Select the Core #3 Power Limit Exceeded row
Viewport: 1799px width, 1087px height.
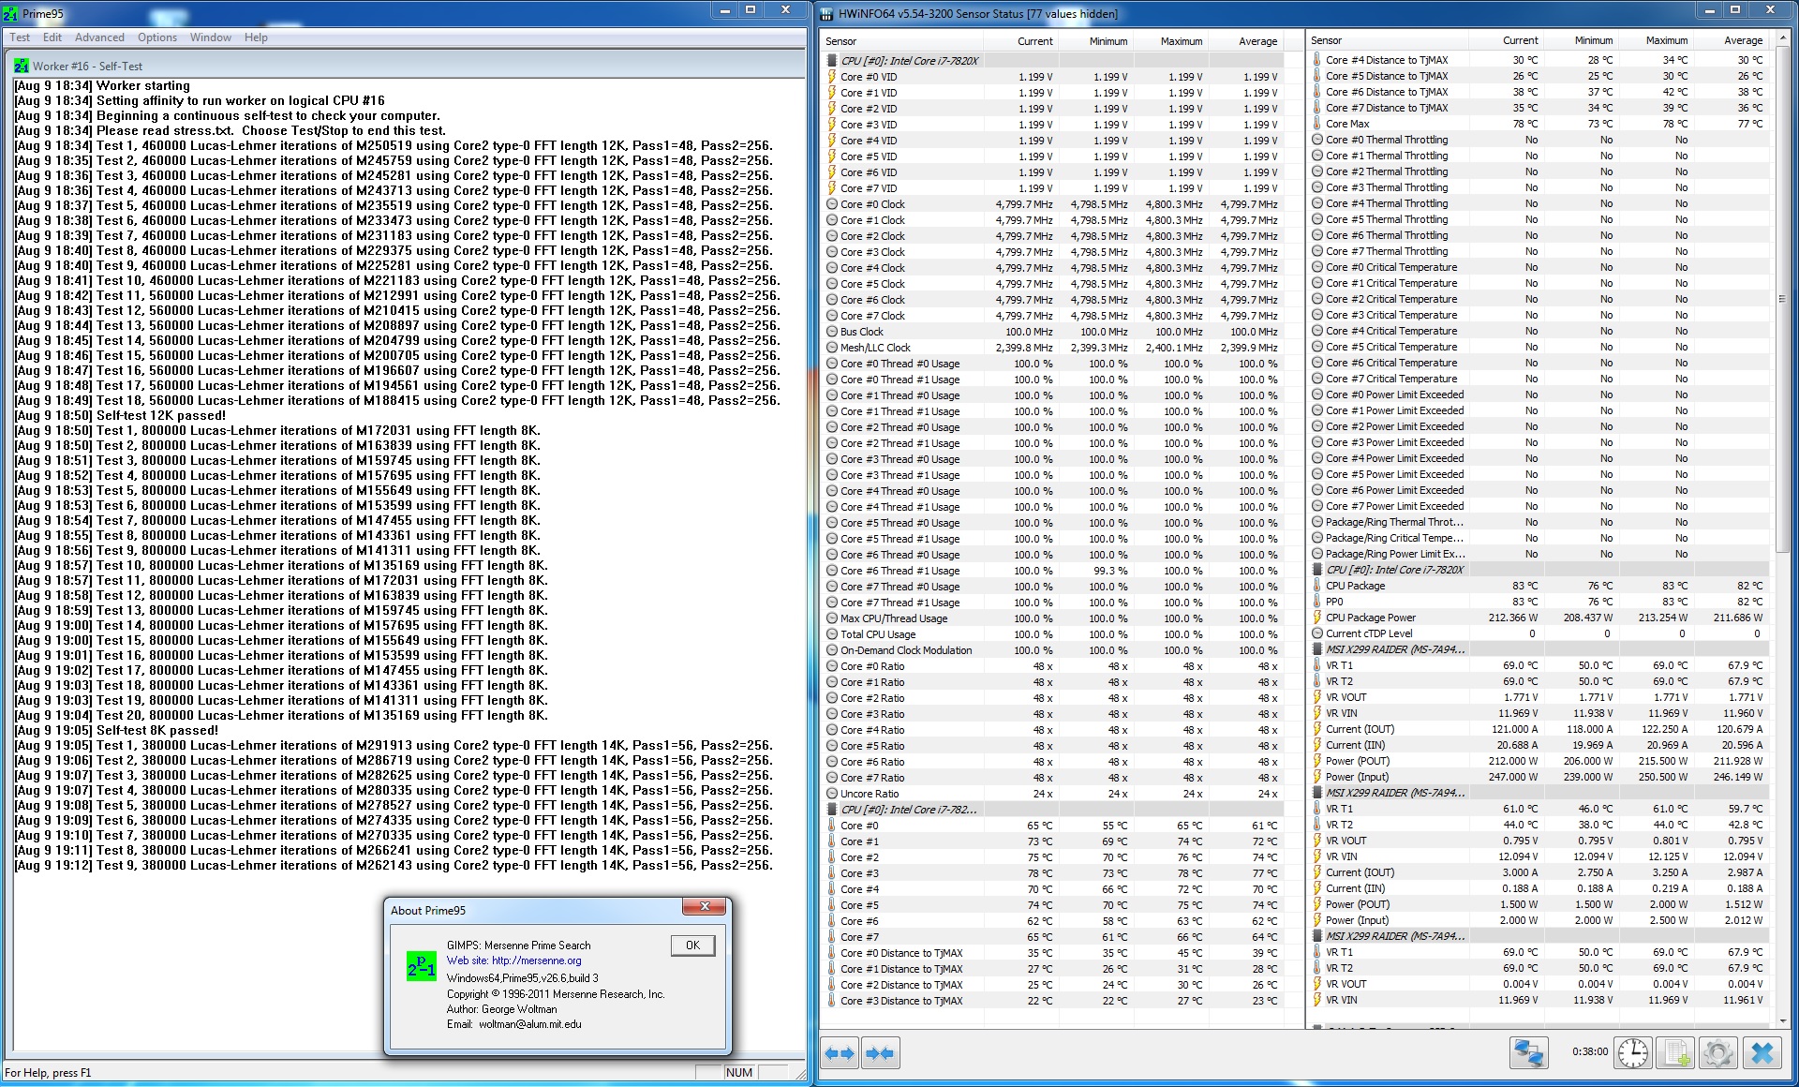pyautogui.click(x=1539, y=442)
